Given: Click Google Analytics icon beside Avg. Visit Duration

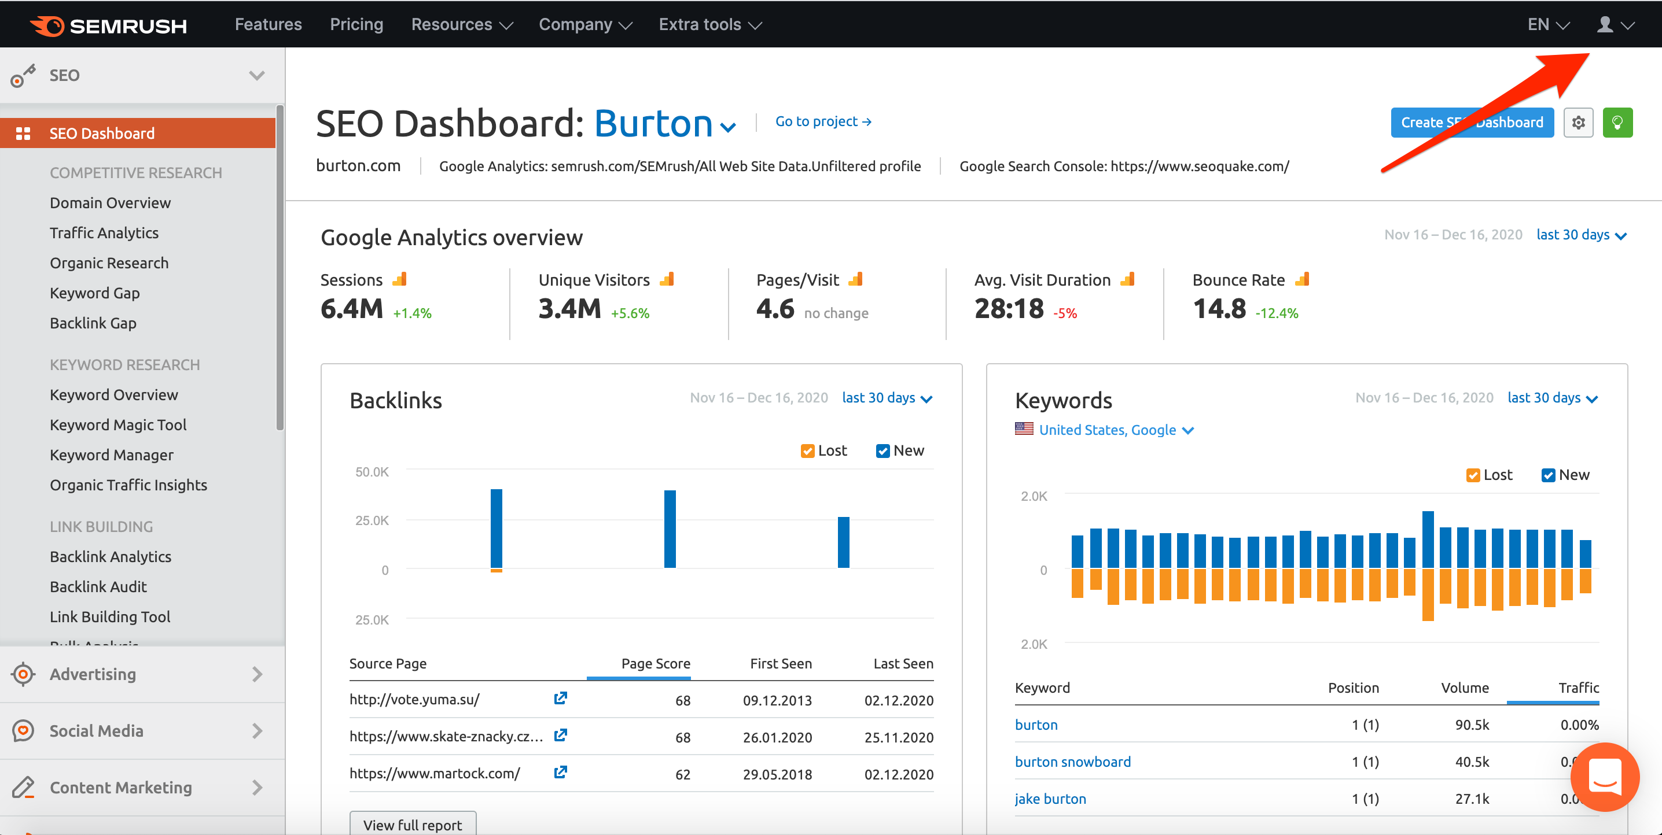Looking at the screenshot, I should click(x=1127, y=279).
